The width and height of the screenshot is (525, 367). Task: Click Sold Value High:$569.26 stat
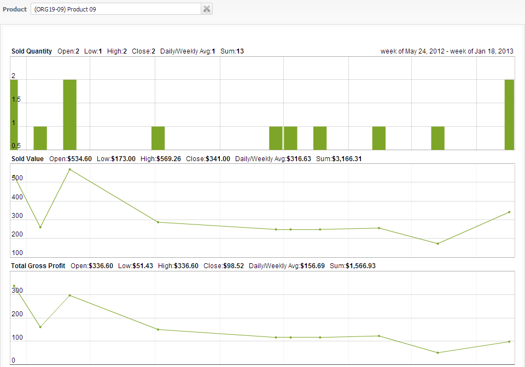pos(161,159)
